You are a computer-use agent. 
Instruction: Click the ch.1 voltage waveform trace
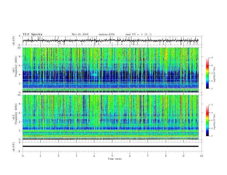[x=110, y=41]
